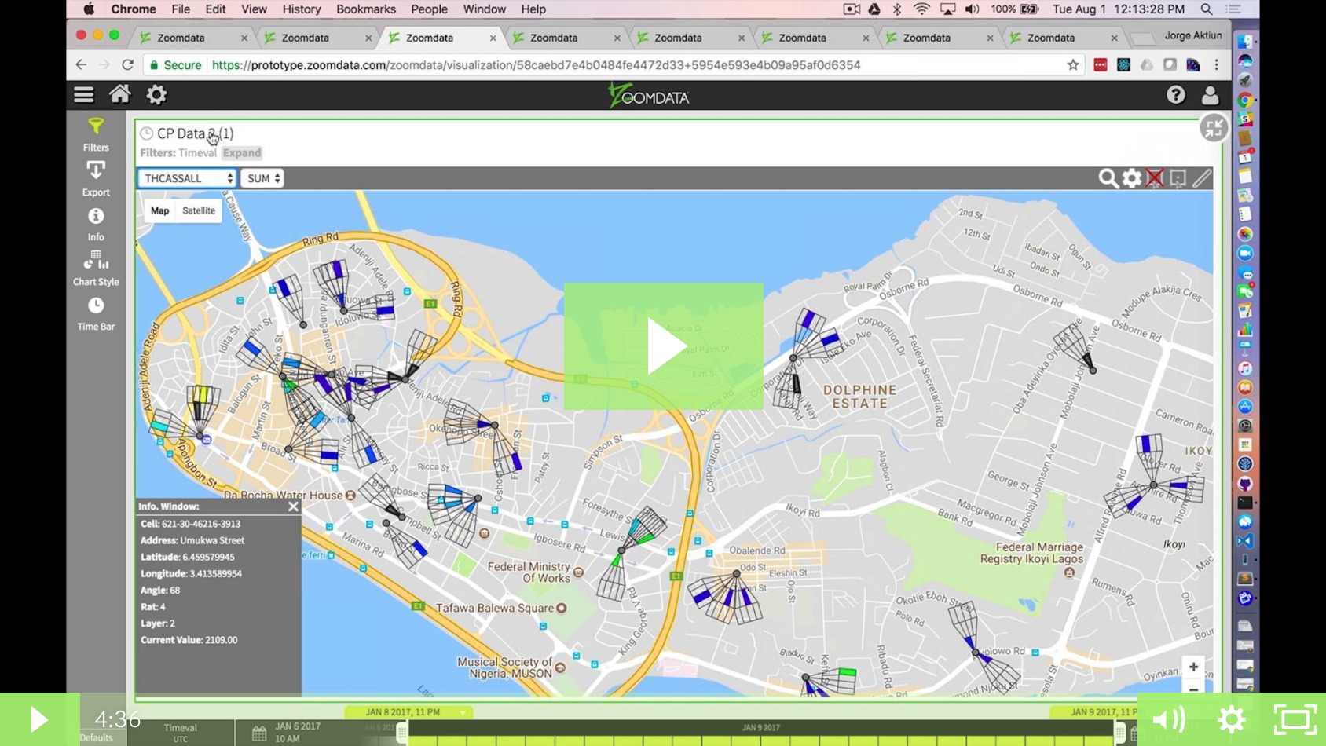Click the Defaults button on the time bar
The image size is (1326, 746).
pyautogui.click(x=96, y=738)
